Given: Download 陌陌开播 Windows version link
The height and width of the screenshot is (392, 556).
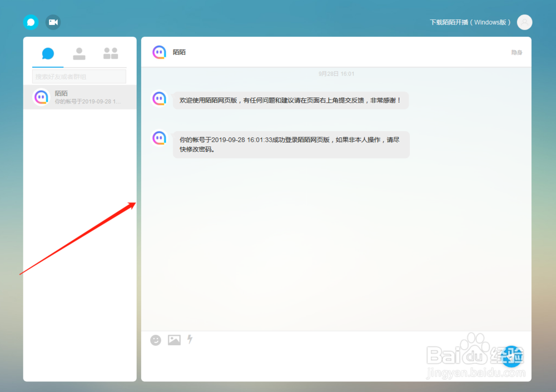Looking at the screenshot, I should pyautogui.click(x=470, y=22).
